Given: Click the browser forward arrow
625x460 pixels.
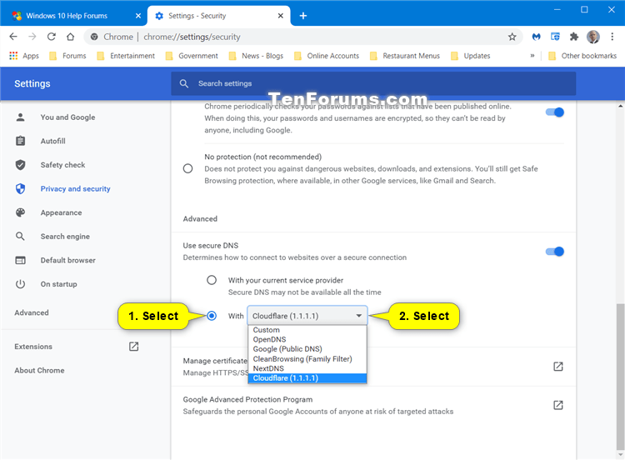Looking at the screenshot, I should point(32,37).
